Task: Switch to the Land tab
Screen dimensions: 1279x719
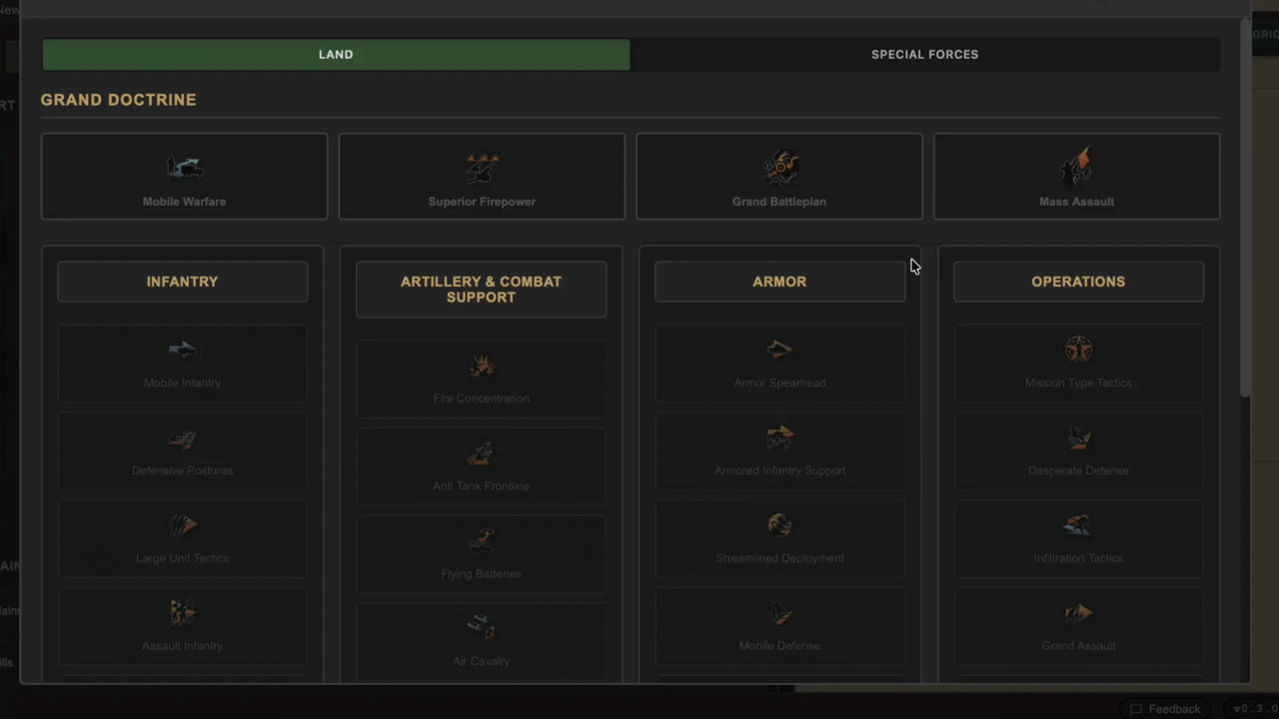Action: (336, 55)
